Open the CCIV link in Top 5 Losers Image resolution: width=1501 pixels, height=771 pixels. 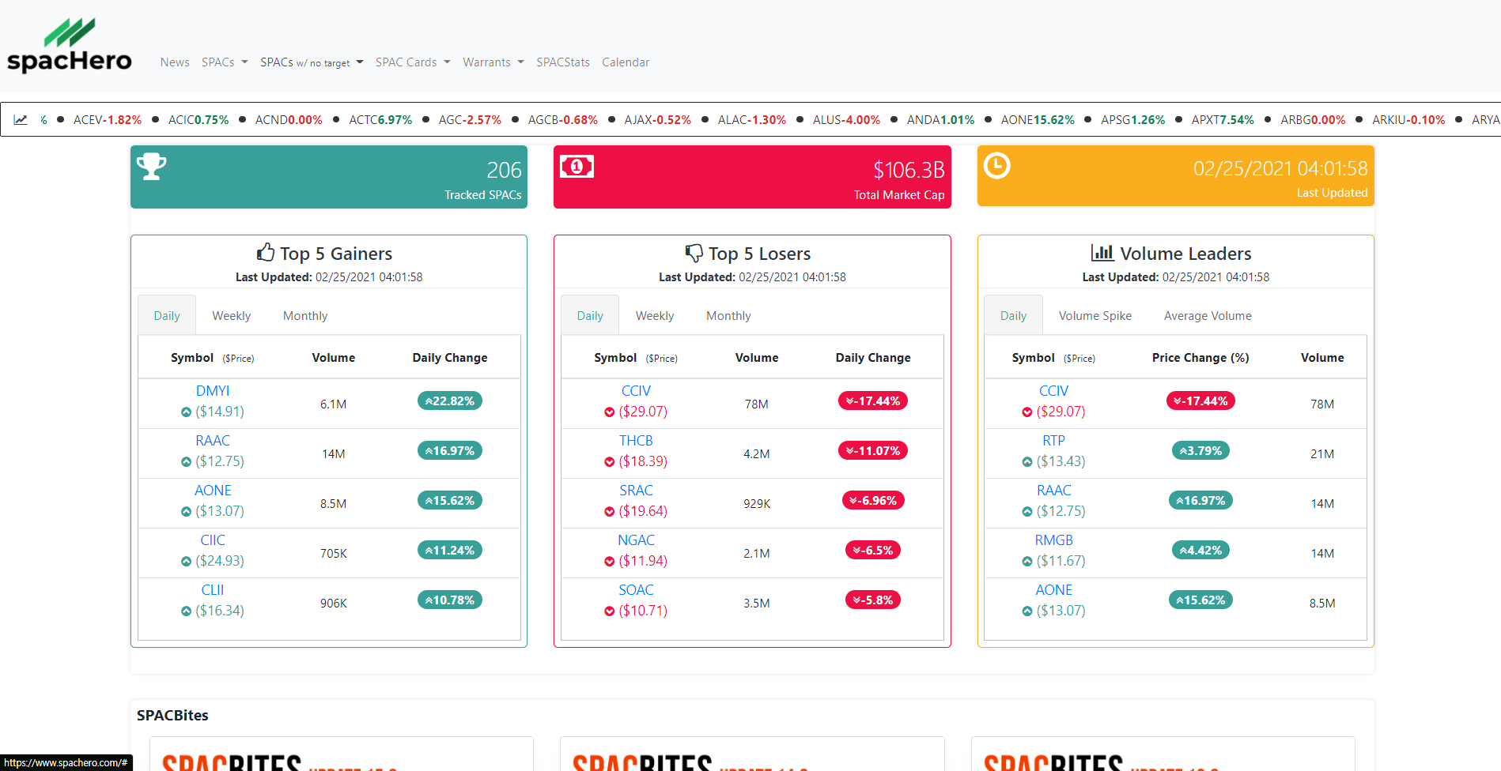[x=636, y=391]
